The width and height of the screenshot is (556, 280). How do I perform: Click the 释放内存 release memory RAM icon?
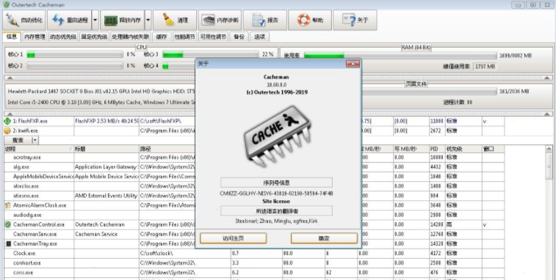tap(111, 21)
